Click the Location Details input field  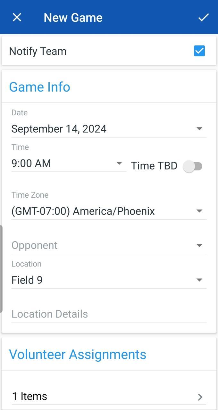click(x=108, y=314)
